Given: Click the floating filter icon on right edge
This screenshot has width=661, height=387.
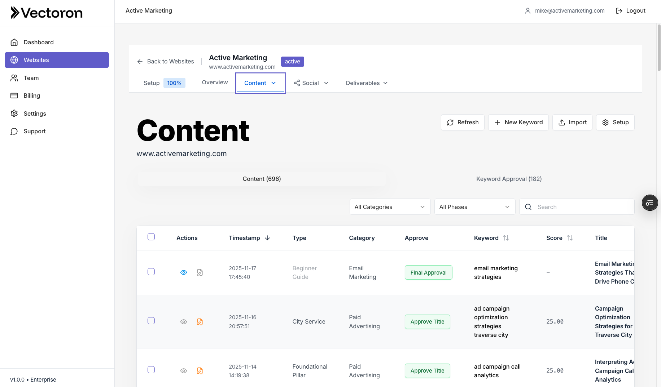Looking at the screenshot, I should [650, 203].
